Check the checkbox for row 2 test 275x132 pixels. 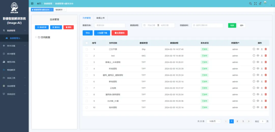[87, 56]
